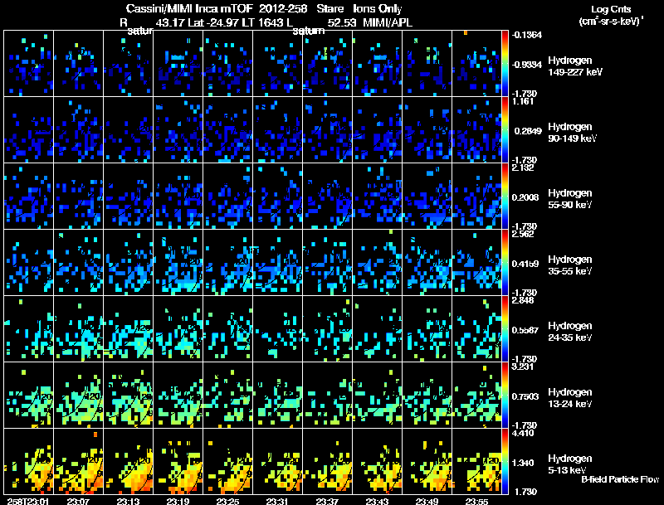The image size is (664, 505).
Task: Click the Hydrogen 149-227 keV color bar
Action: point(505,64)
